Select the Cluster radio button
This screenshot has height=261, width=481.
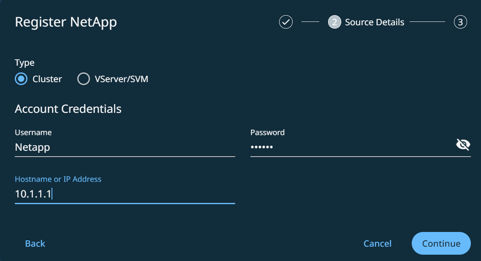[21, 79]
